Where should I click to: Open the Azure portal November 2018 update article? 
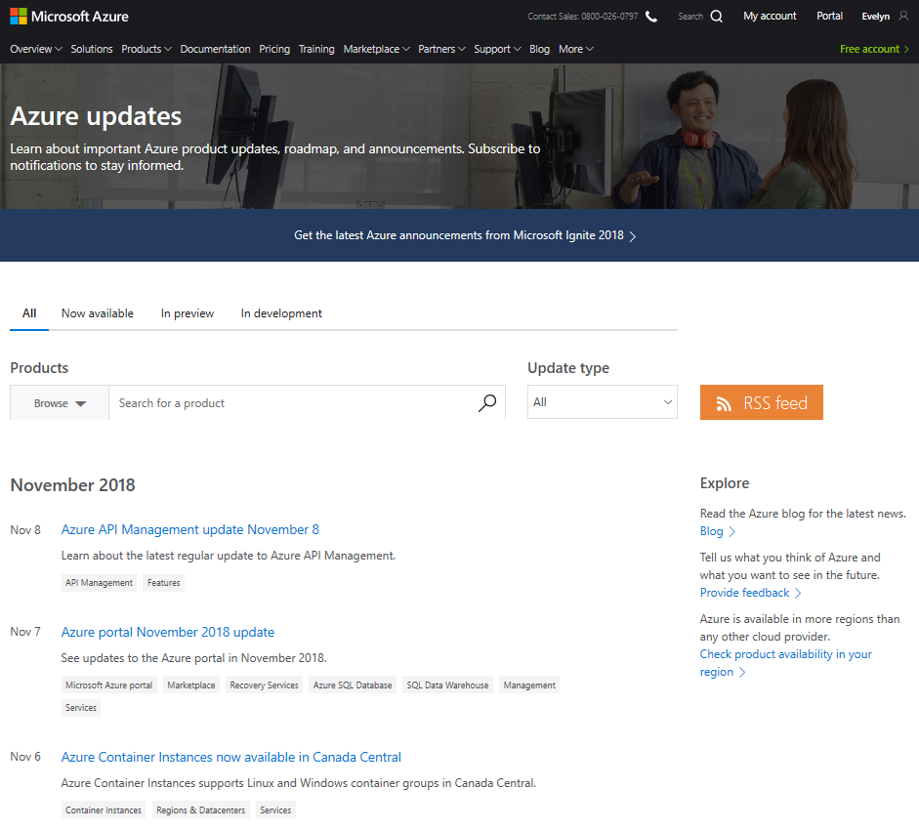click(x=167, y=632)
